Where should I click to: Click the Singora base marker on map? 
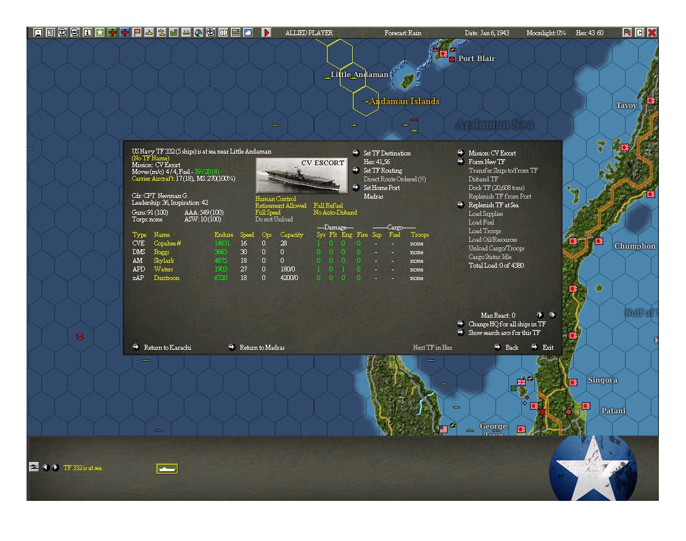(x=573, y=382)
